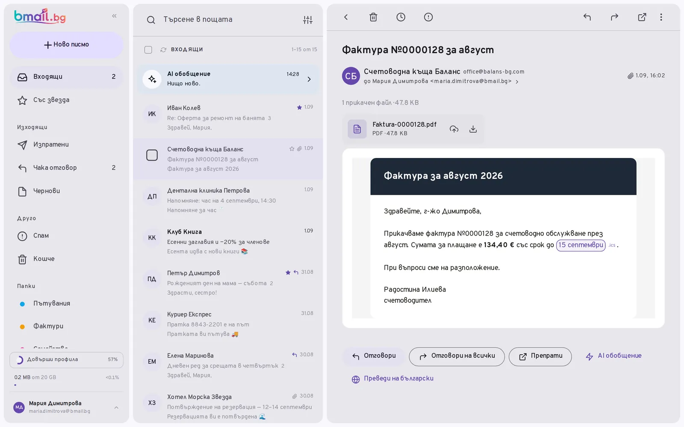This screenshot has width=684, height=427.
Task: Open the Куриер Експрес email
Action: click(228, 324)
